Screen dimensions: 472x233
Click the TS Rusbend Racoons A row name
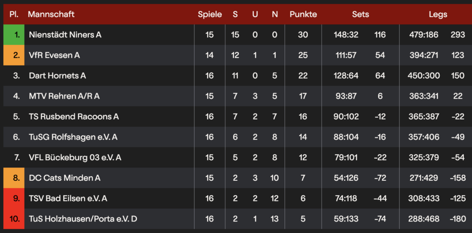74,117
